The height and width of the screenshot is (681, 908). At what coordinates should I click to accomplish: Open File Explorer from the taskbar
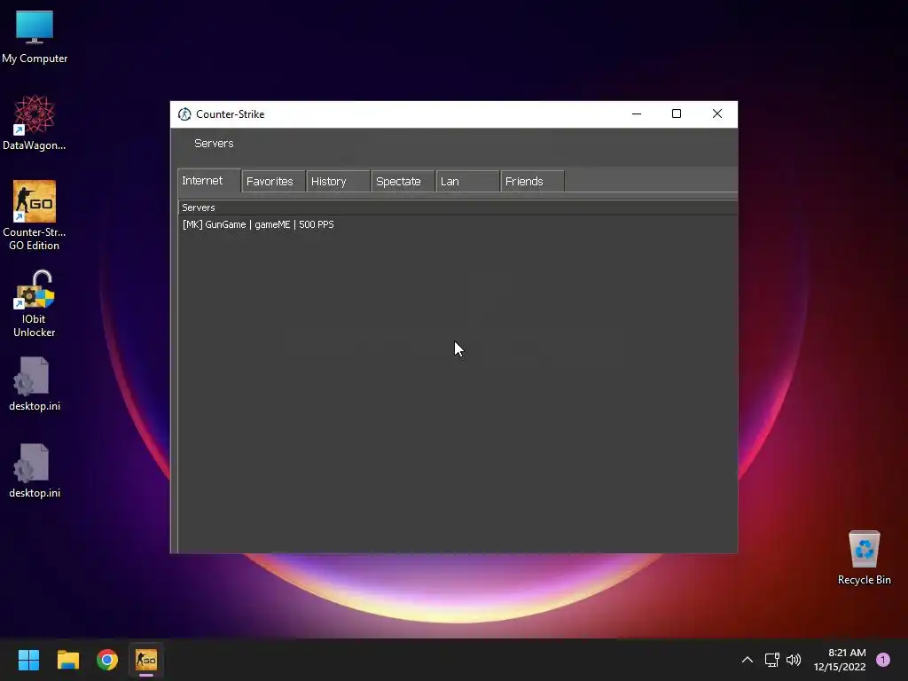[67, 660]
